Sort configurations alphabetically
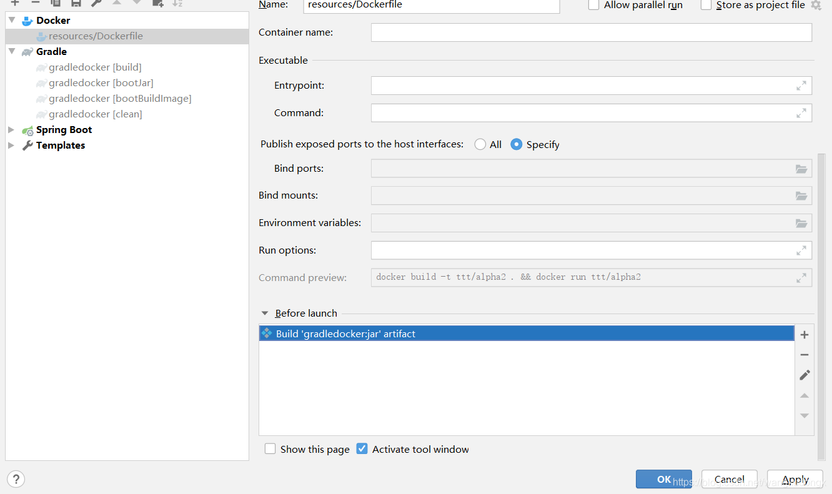 [x=177, y=3]
